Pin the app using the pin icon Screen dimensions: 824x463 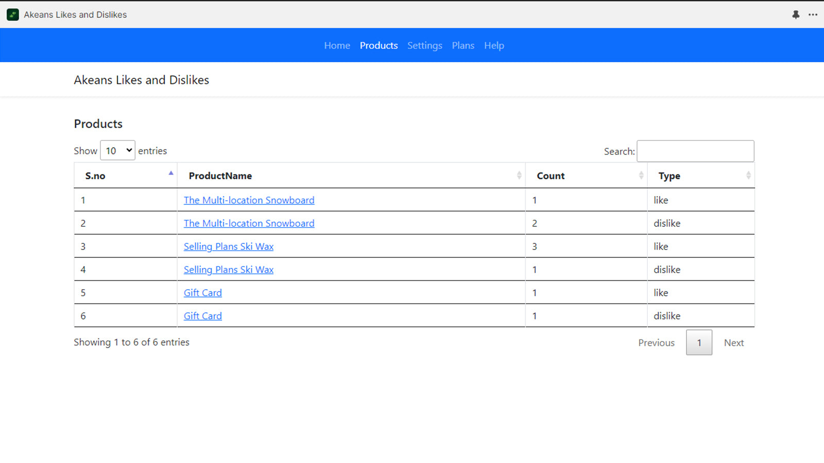pos(796,14)
